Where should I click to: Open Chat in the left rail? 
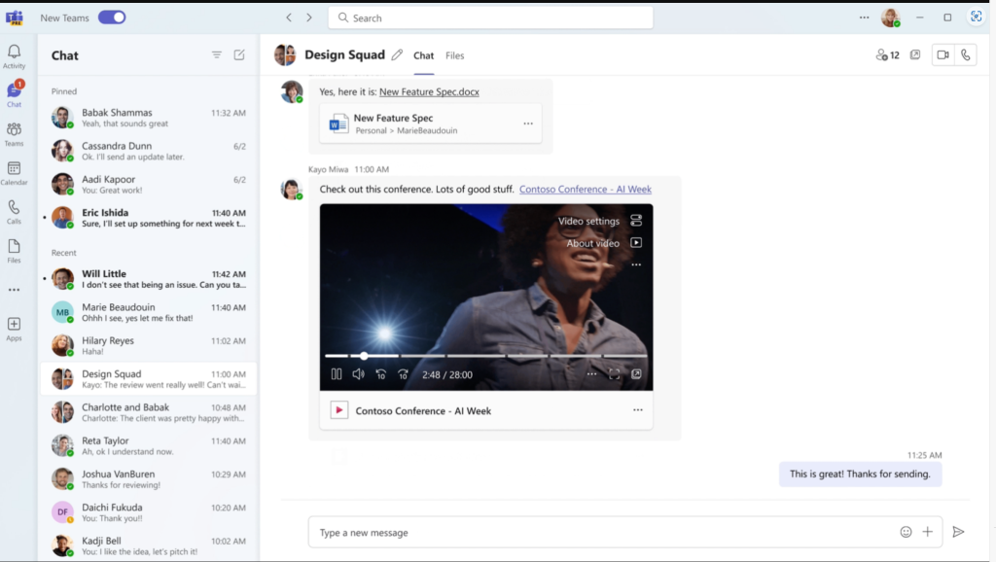pyautogui.click(x=14, y=94)
